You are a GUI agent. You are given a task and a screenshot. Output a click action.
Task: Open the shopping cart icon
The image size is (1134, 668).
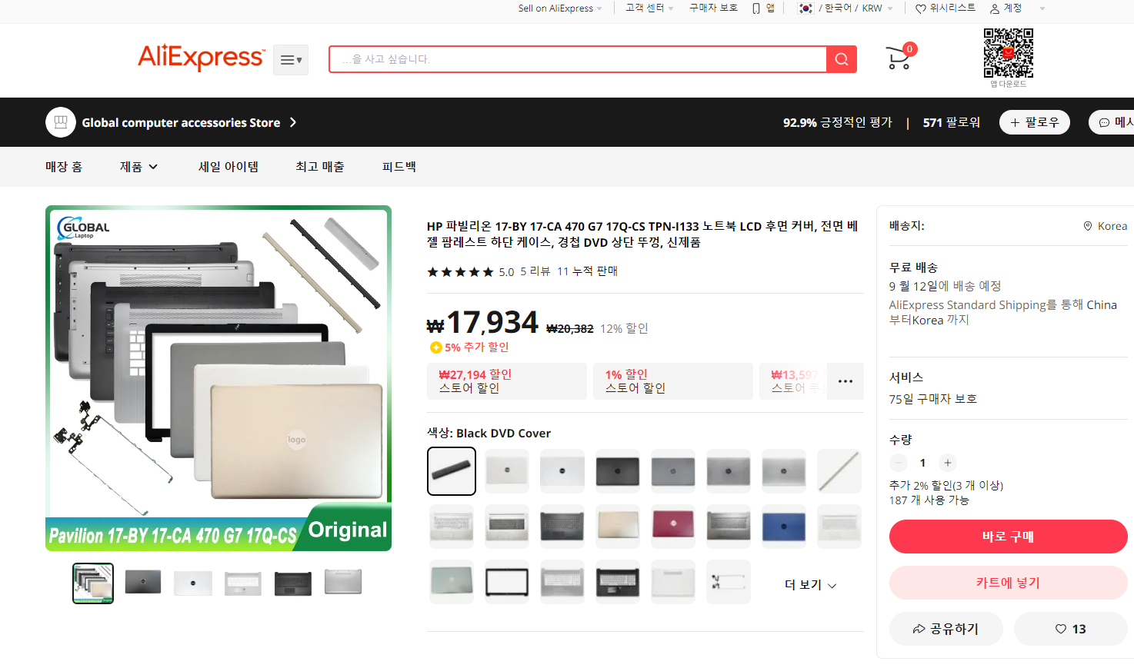[x=900, y=57]
